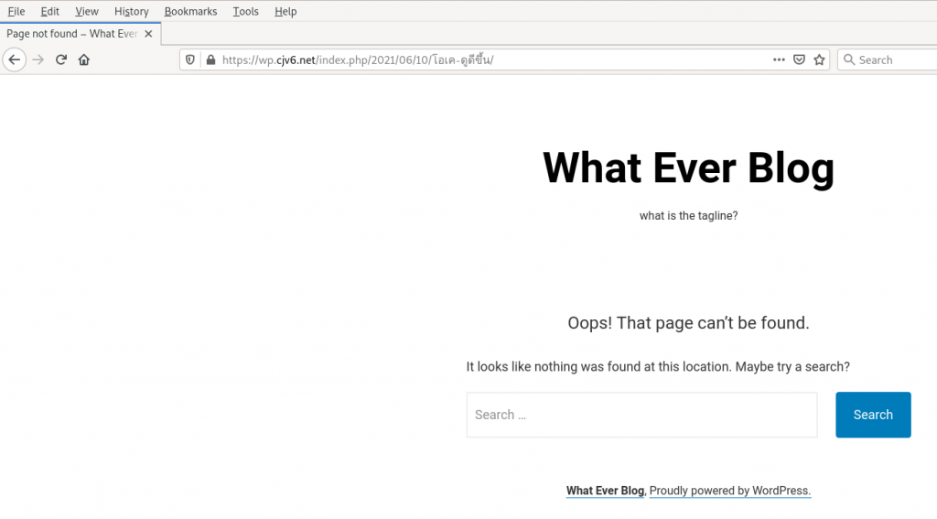Click 'Proudly powered by WordPress' link
Image resolution: width=937 pixels, height=519 pixels.
729,491
